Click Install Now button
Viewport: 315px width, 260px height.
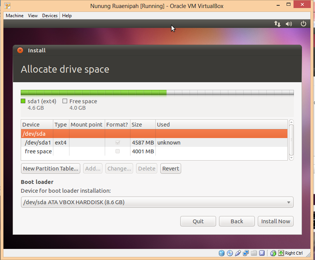pos(275,221)
